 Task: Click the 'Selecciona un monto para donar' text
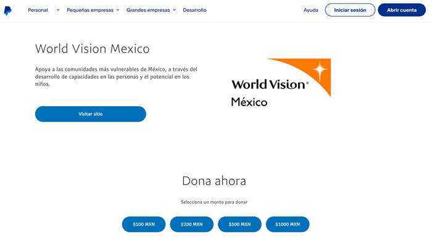pyautogui.click(x=214, y=202)
